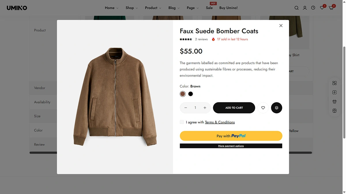Open the search icon in header
The image size is (346, 194).
point(296,8)
